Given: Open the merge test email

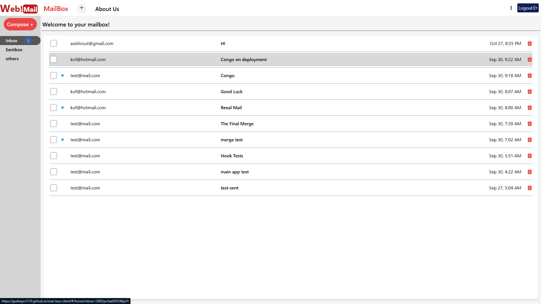Looking at the screenshot, I should [231, 140].
